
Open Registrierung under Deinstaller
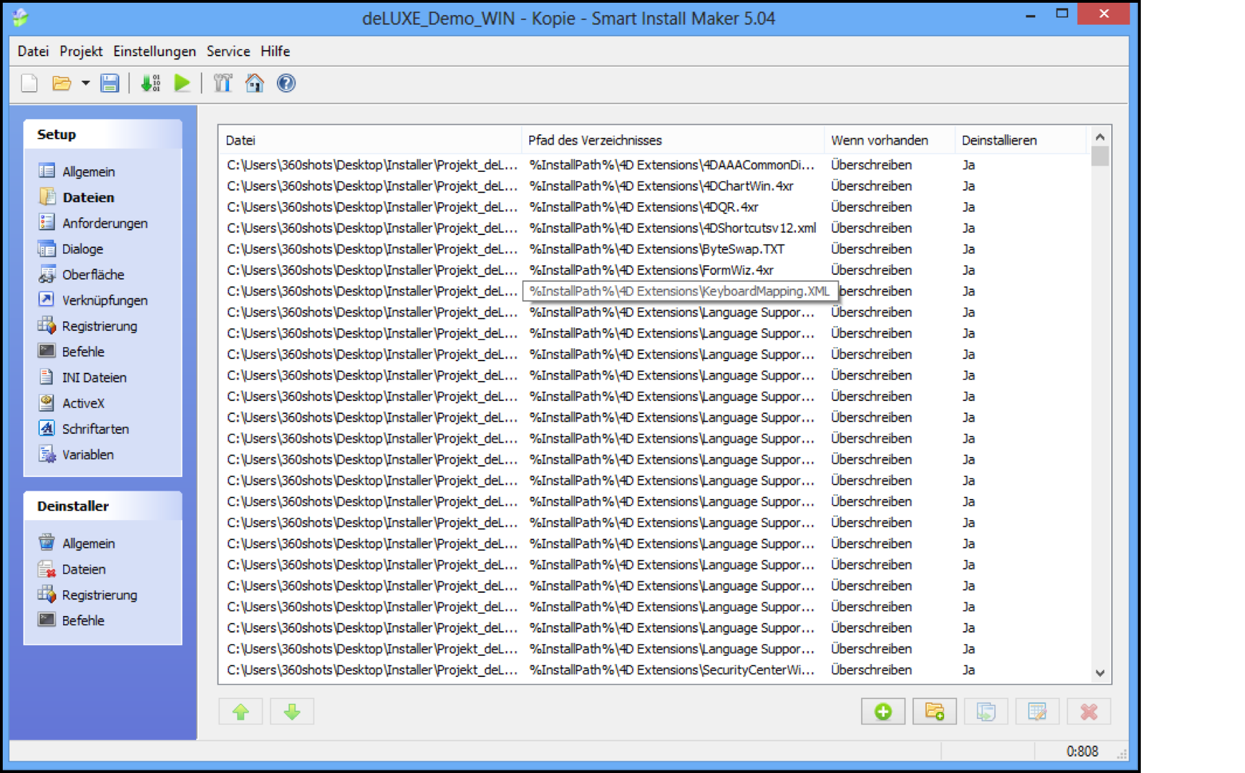tap(99, 595)
